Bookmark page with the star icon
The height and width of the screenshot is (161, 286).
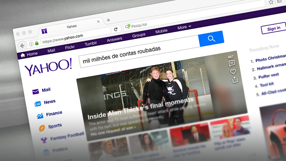coord(271,2)
